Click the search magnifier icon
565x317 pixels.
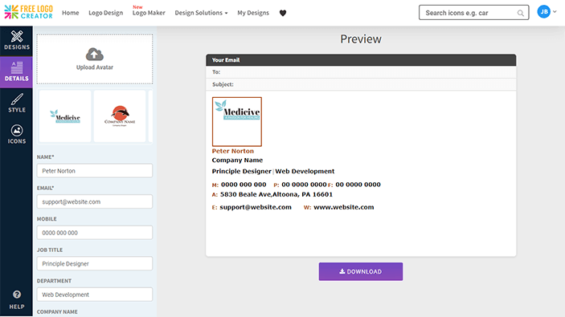pos(520,13)
